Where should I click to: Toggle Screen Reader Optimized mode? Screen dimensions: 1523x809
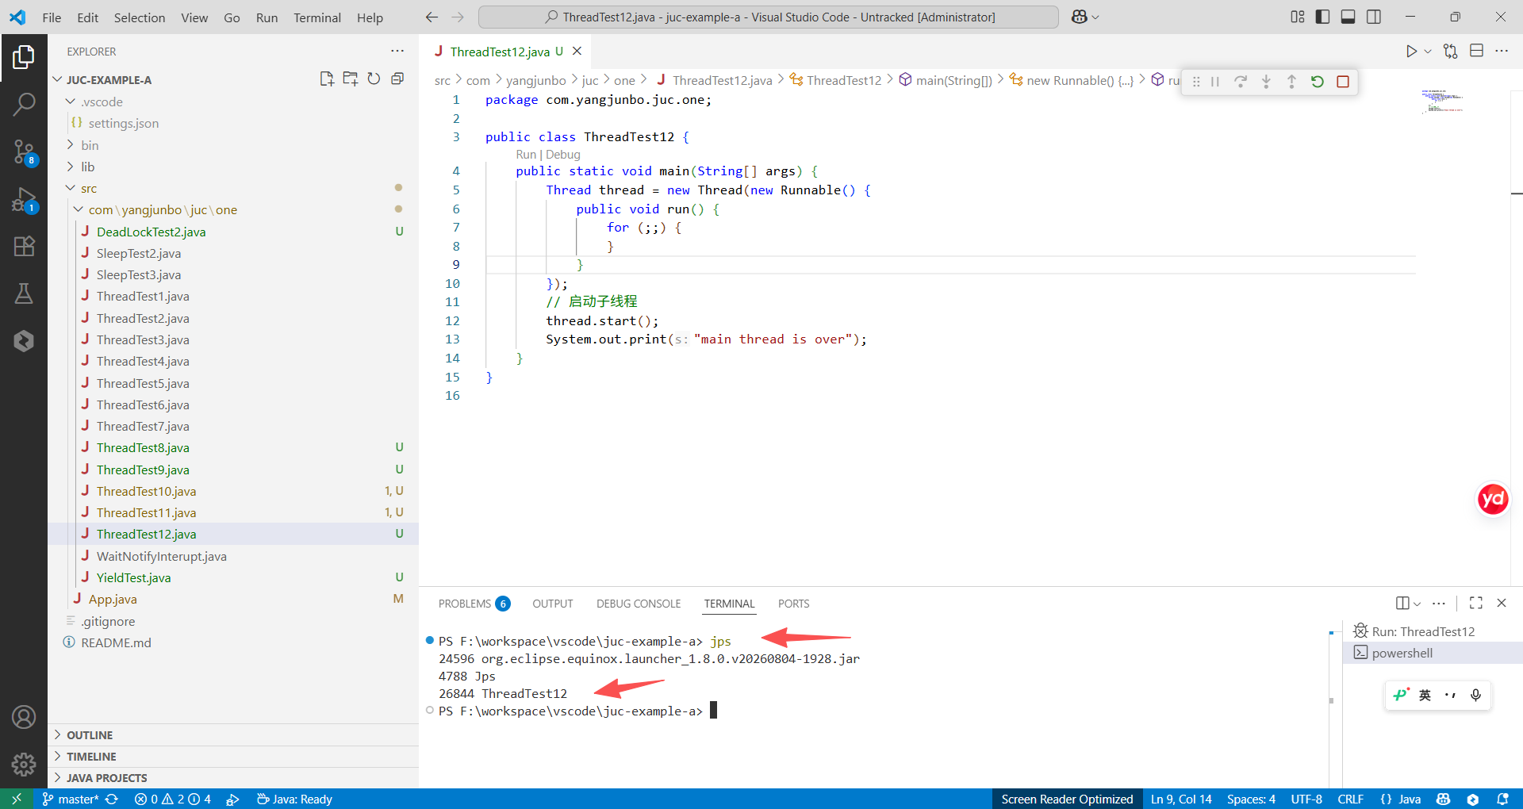(1067, 799)
